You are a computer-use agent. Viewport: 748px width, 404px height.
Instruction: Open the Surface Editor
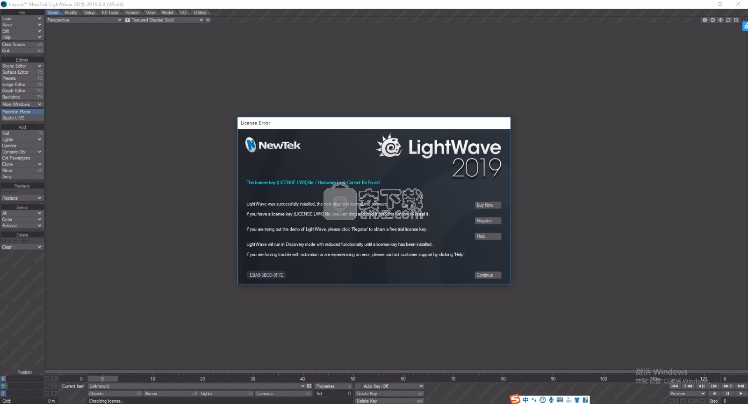22,72
